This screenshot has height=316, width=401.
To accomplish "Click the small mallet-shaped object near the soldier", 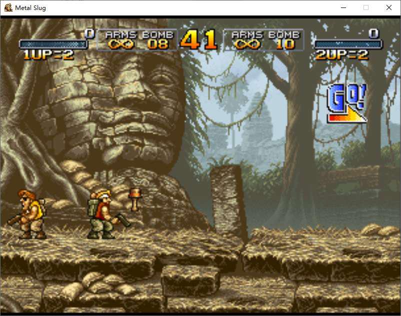I will pos(134,198).
